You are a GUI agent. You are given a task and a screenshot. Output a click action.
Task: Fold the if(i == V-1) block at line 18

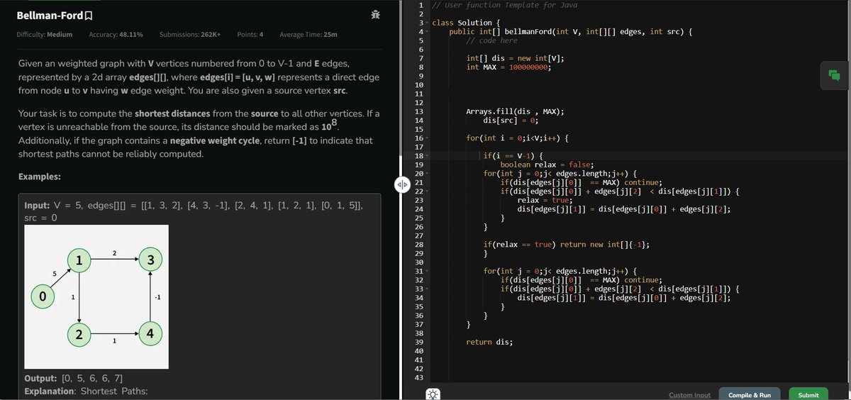(x=425, y=156)
